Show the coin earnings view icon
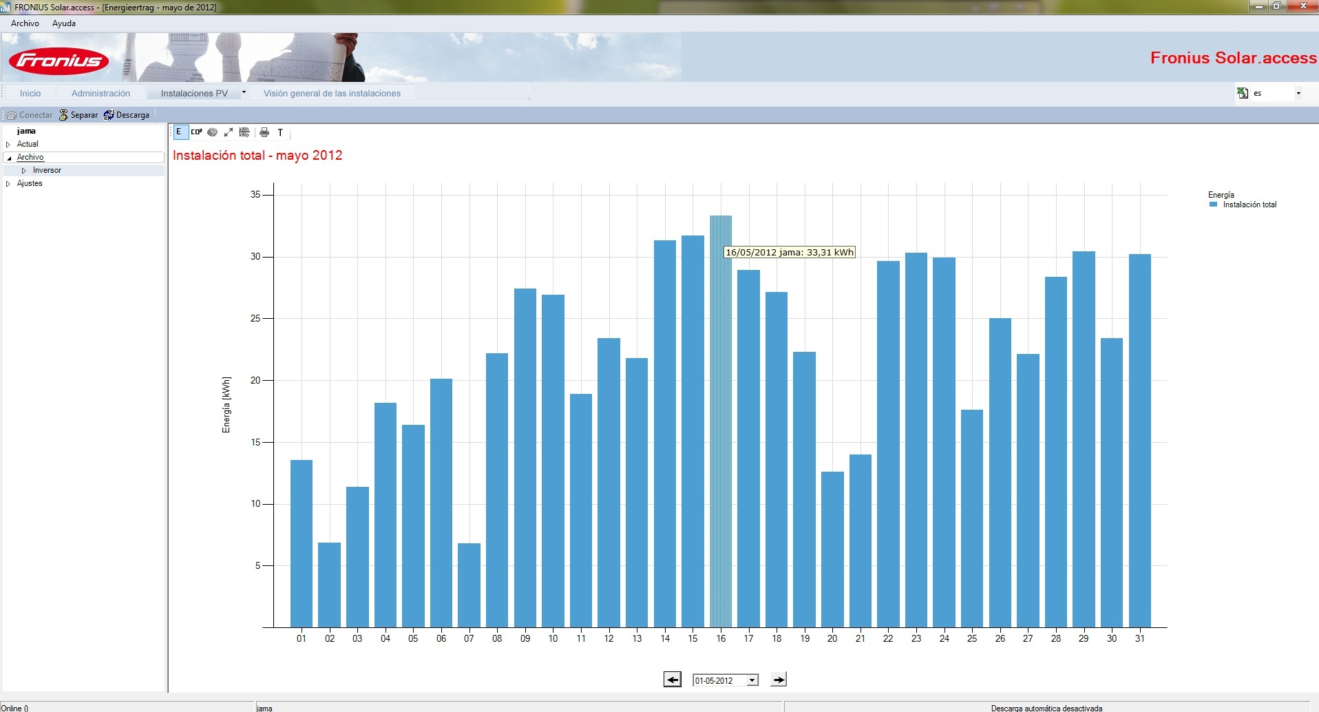Viewport: 1319px width, 712px height. click(213, 132)
